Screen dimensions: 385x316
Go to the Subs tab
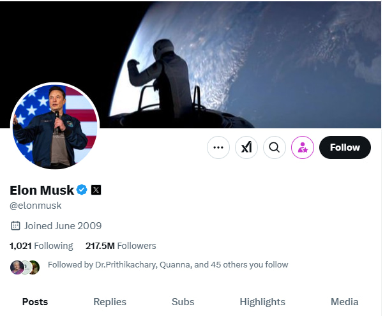pyautogui.click(x=183, y=302)
